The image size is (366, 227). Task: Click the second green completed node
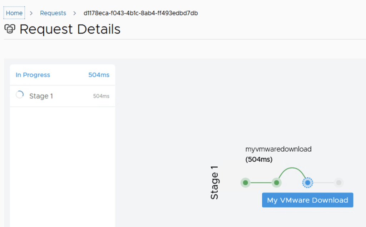[x=276, y=183]
